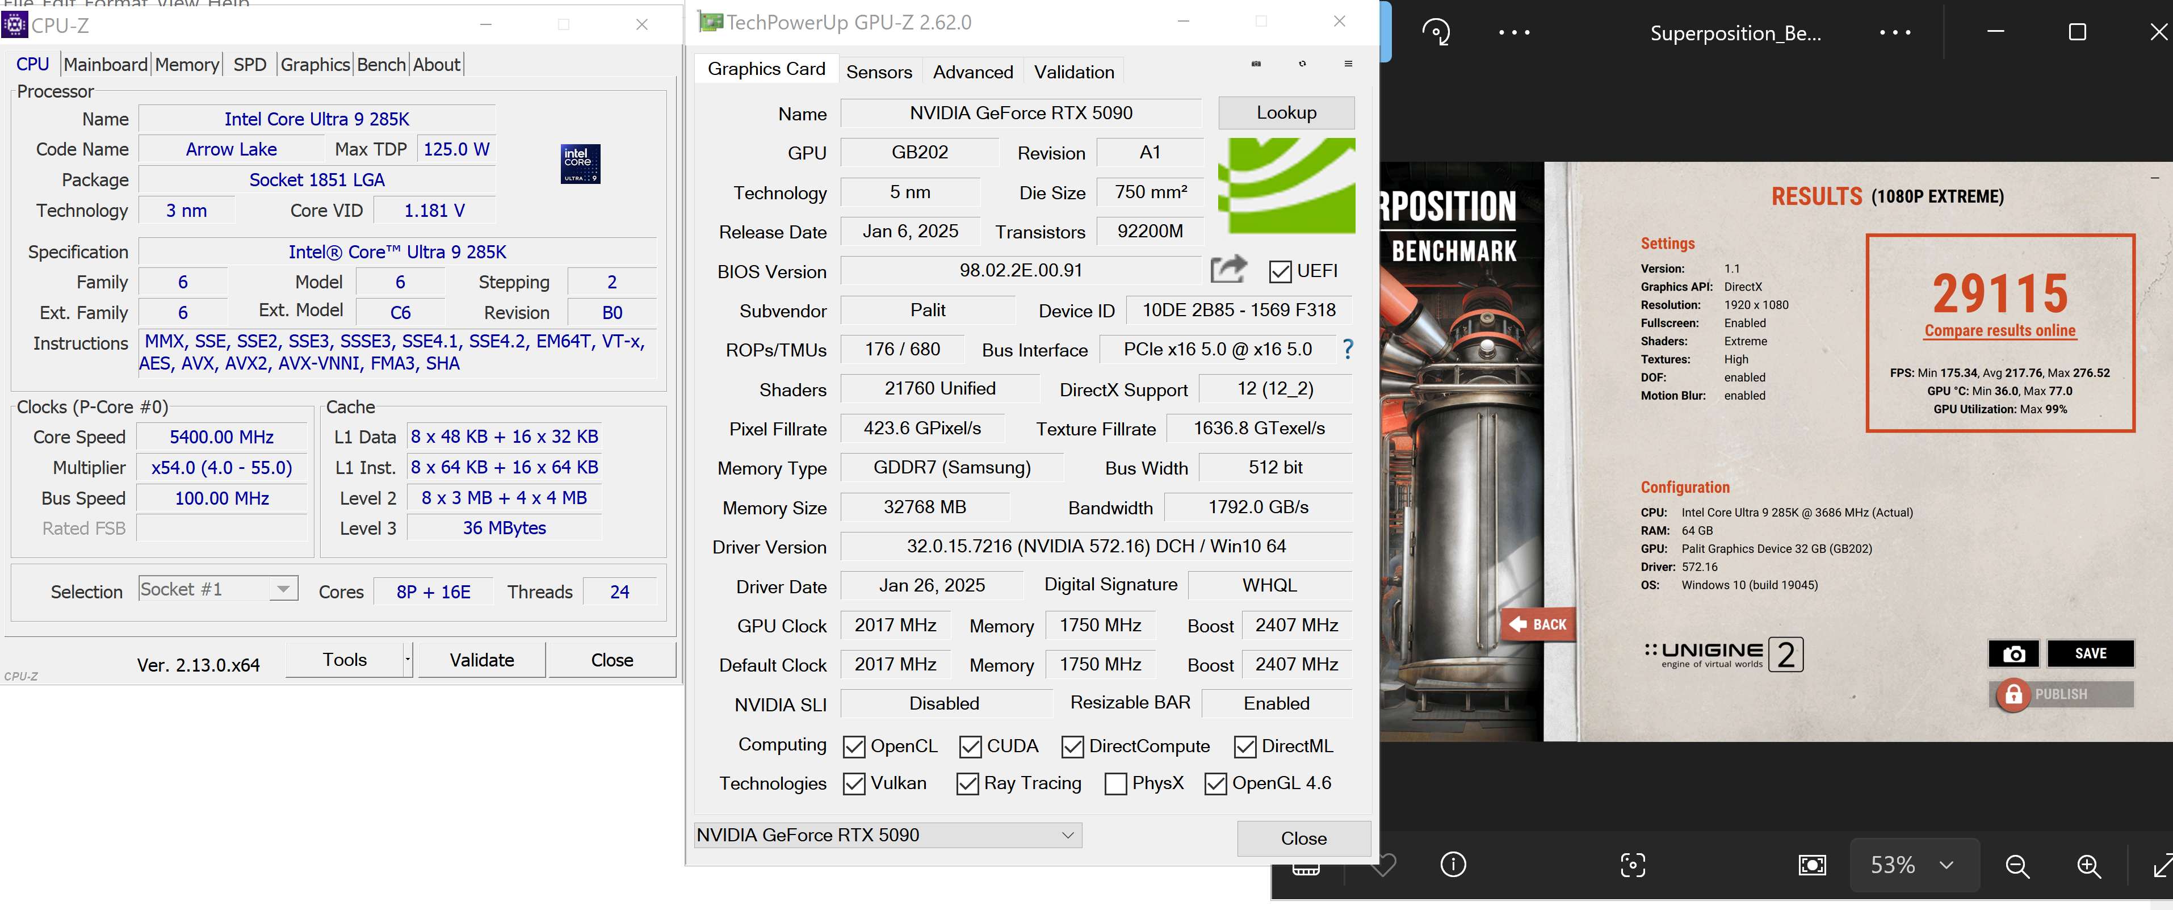This screenshot has width=2173, height=910.
Task: Switch to the Mainboard tab in CPU-Z
Action: point(106,65)
